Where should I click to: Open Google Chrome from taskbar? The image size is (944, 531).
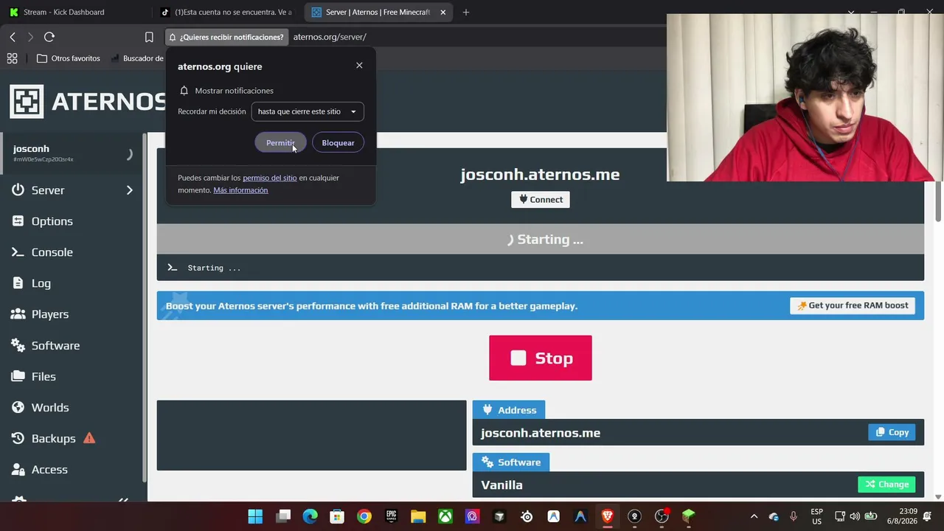[364, 516]
